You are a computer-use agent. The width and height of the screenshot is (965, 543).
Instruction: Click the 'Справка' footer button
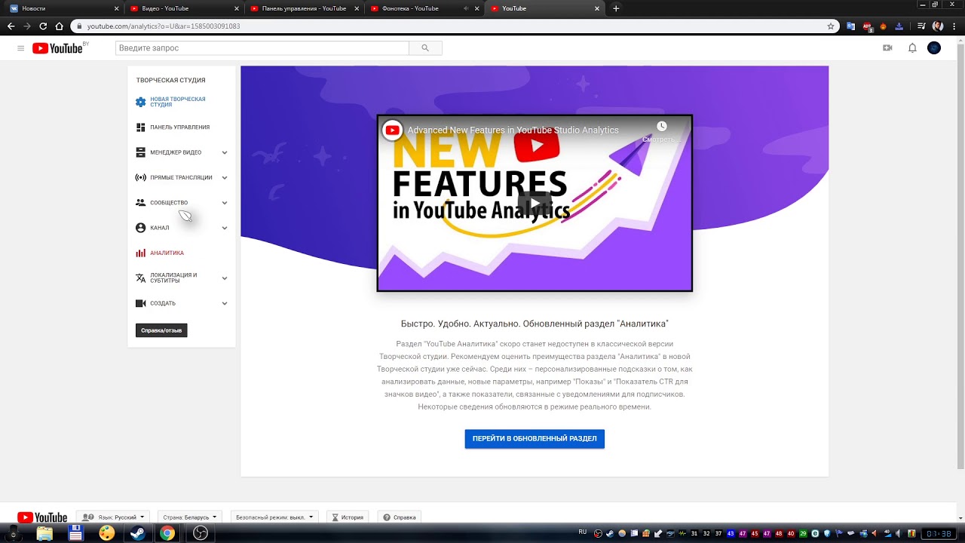[399, 517]
